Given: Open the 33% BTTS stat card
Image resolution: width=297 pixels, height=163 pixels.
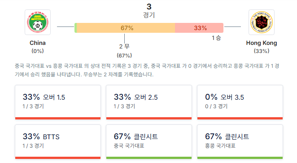Looking at the screenshot, I should (58, 142).
